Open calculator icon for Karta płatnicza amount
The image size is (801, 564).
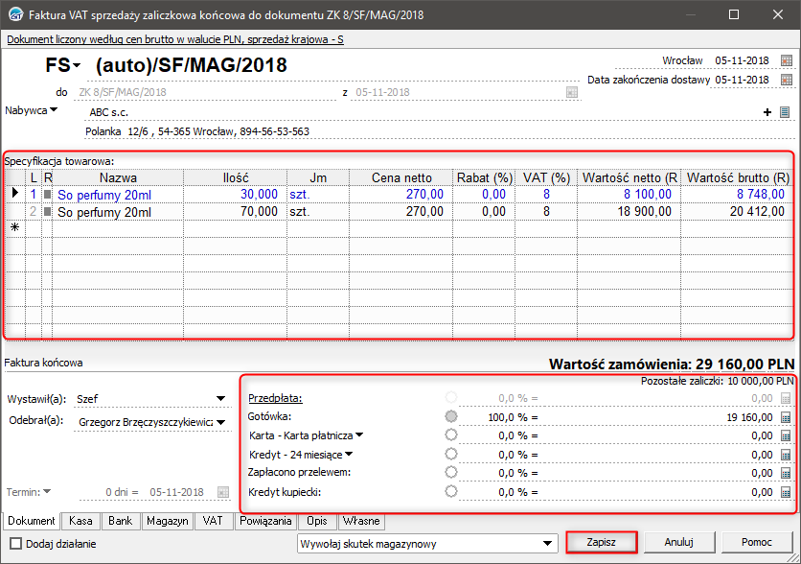point(786,435)
